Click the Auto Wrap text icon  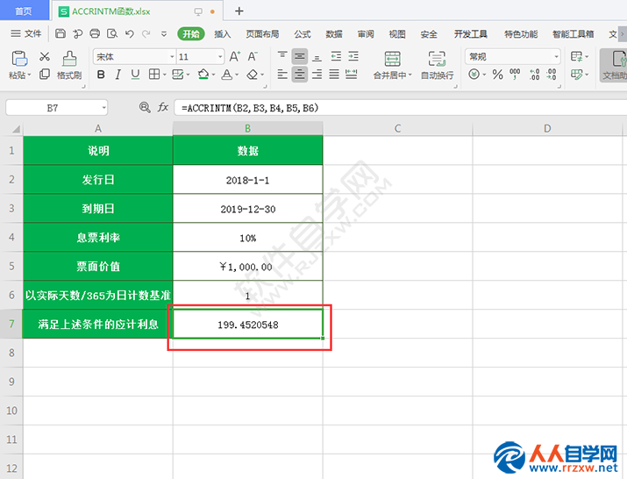[x=437, y=59]
